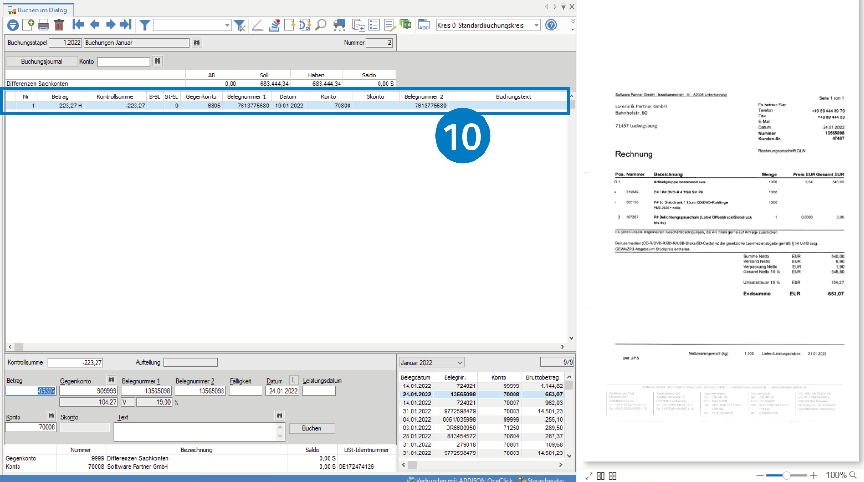The image size is (864, 482).
Task: Go to previous record arrow
Action: click(95, 25)
